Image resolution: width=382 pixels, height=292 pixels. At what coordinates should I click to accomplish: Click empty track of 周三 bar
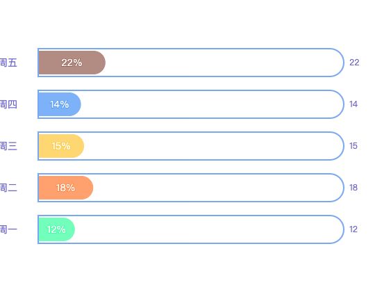coord(214,146)
